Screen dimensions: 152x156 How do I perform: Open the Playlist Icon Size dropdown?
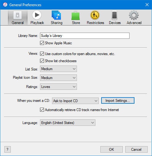point(58,78)
